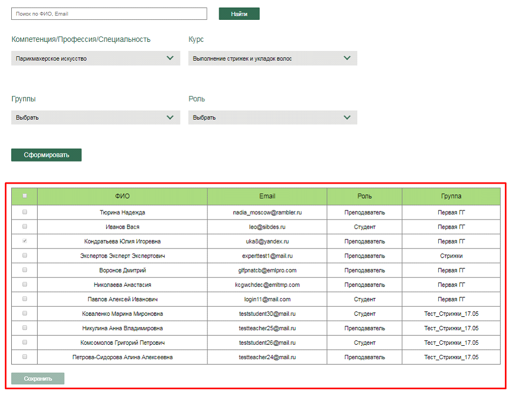Screen dimensions: 514x393
Task: Click the Группа column header
Action: pyautogui.click(x=451, y=196)
